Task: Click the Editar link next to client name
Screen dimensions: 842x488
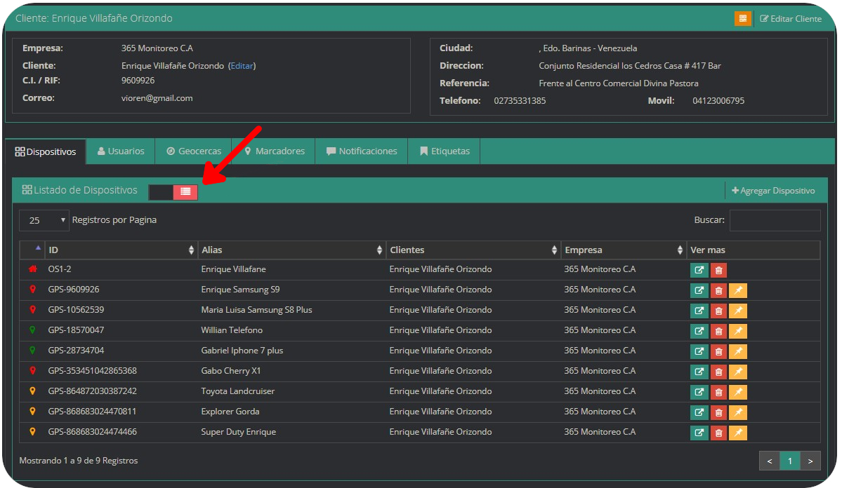Action: pyautogui.click(x=242, y=66)
